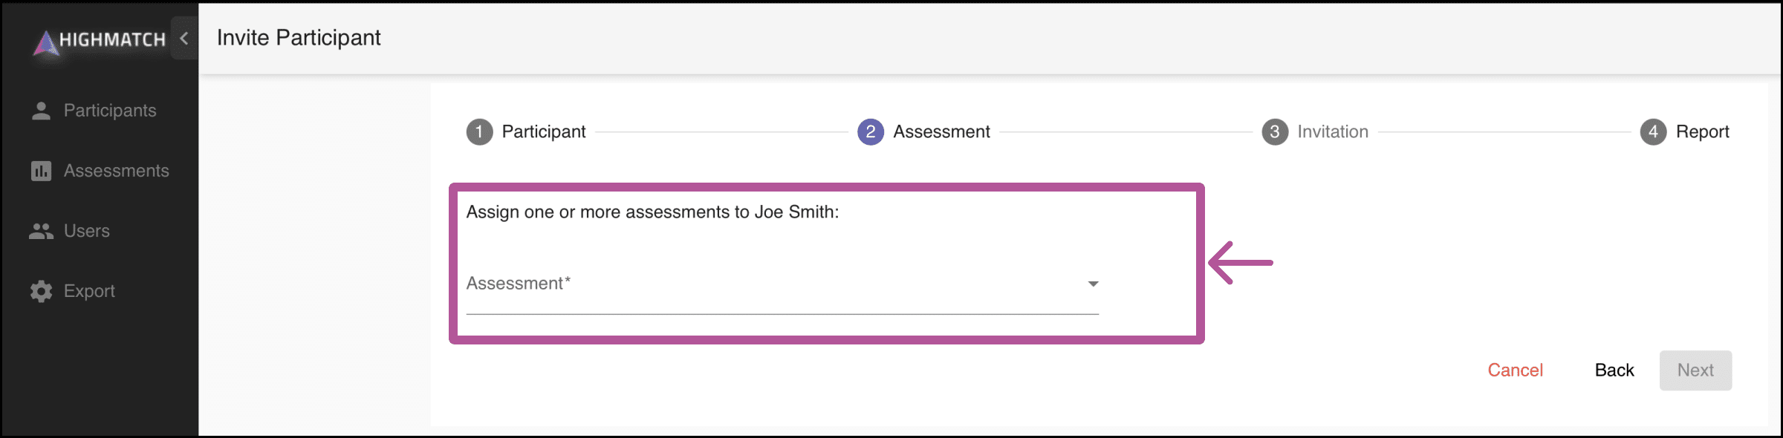This screenshot has height=438, width=1783.
Task: Click the Assessment required field
Action: (782, 284)
